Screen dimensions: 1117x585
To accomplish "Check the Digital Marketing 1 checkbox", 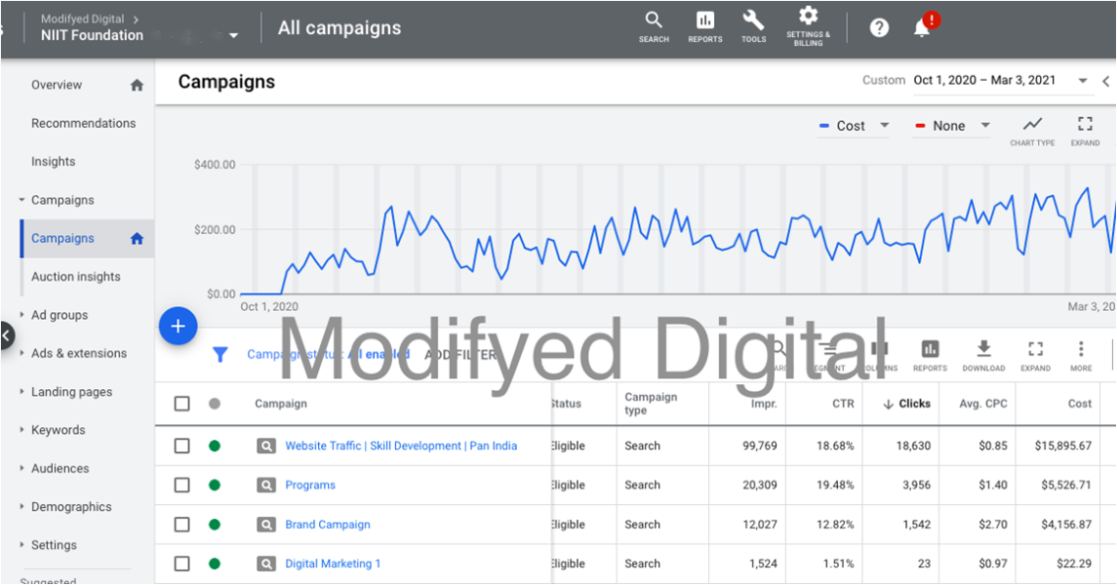I will click(x=181, y=564).
